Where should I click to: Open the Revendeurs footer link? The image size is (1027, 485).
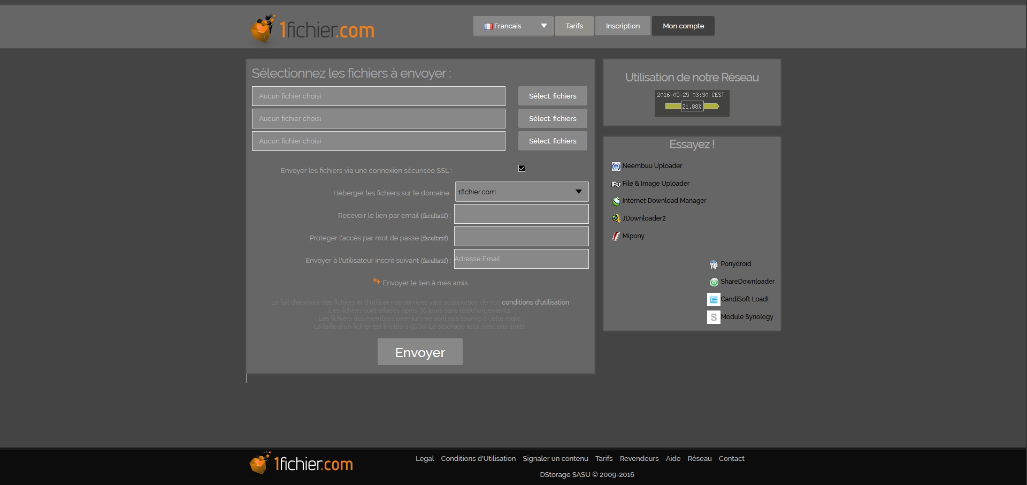coord(639,459)
